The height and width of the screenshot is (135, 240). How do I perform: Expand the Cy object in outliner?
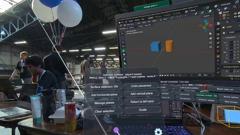point(221,19)
